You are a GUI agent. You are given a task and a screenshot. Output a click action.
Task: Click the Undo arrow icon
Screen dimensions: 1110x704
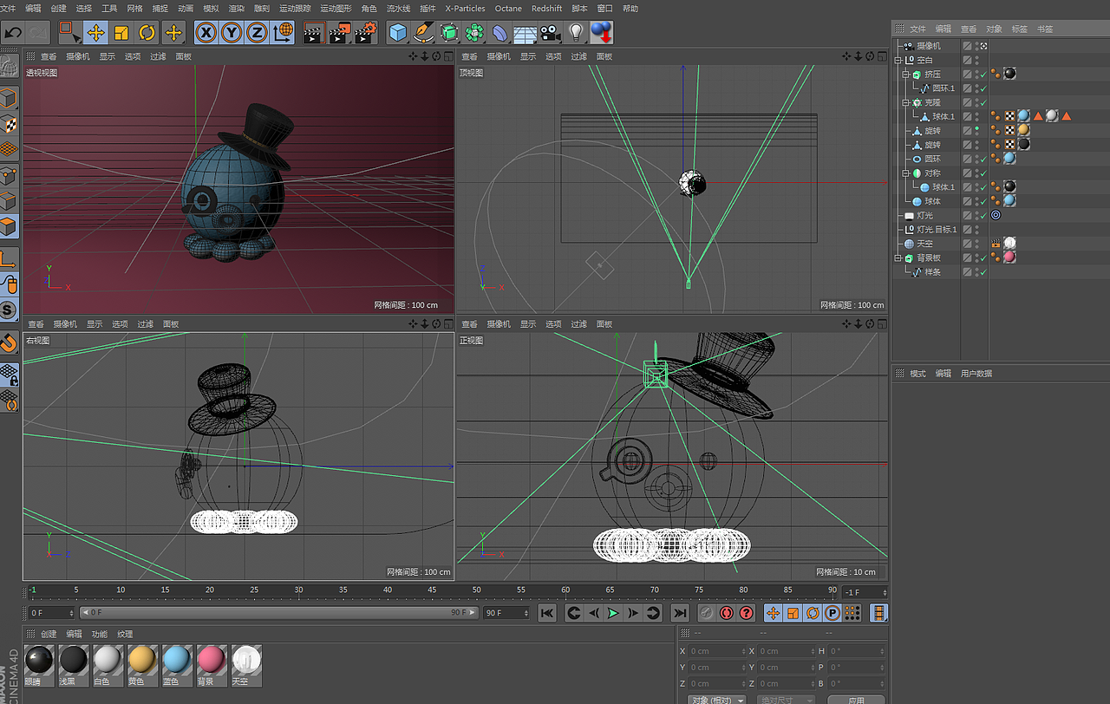coord(13,33)
